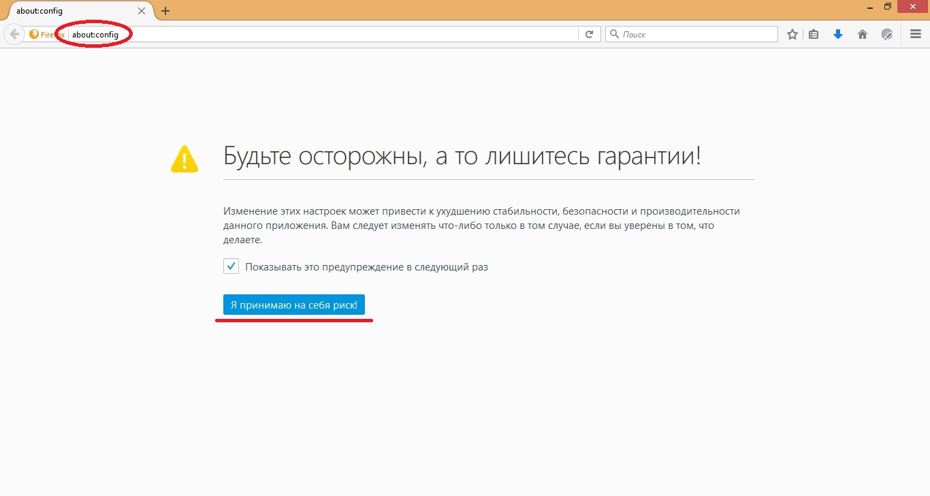Bookmark this page with star icon
Viewport: 930px width, 496px height.
pyautogui.click(x=792, y=34)
